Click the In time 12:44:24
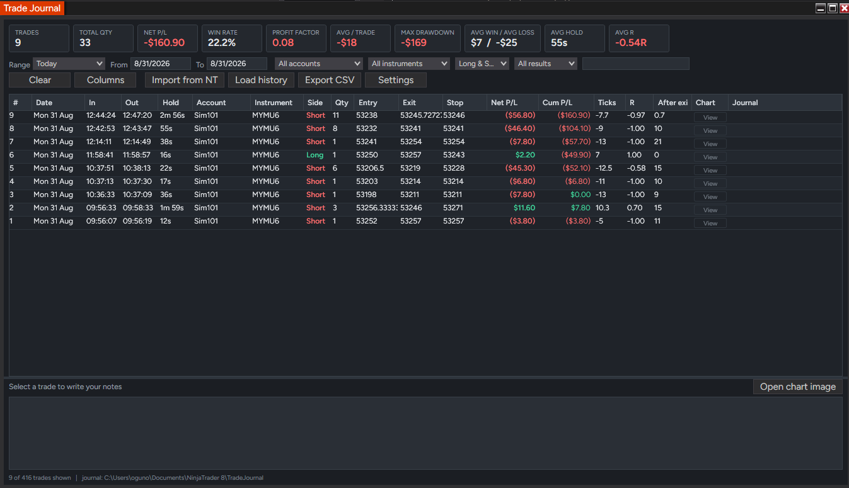 pyautogui.click(x=101, y=115)
